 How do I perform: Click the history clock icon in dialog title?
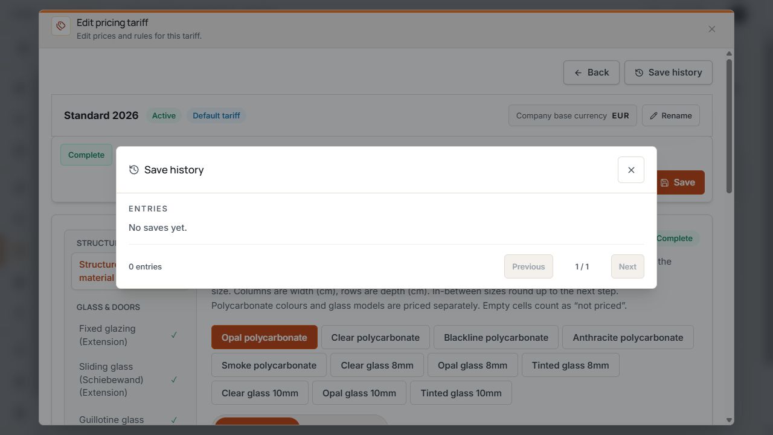pos(134,170)
